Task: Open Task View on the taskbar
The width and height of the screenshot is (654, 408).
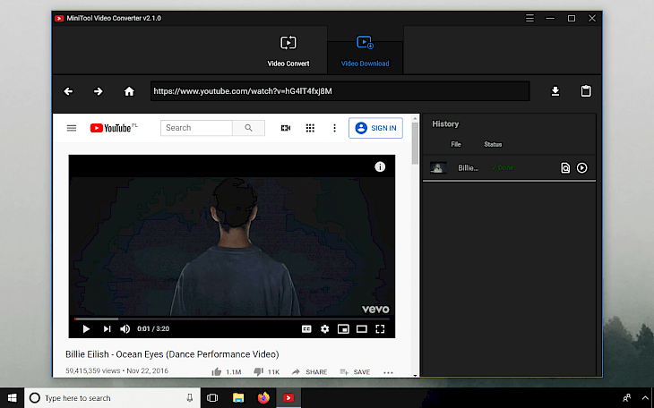Action: click(212, 397)
